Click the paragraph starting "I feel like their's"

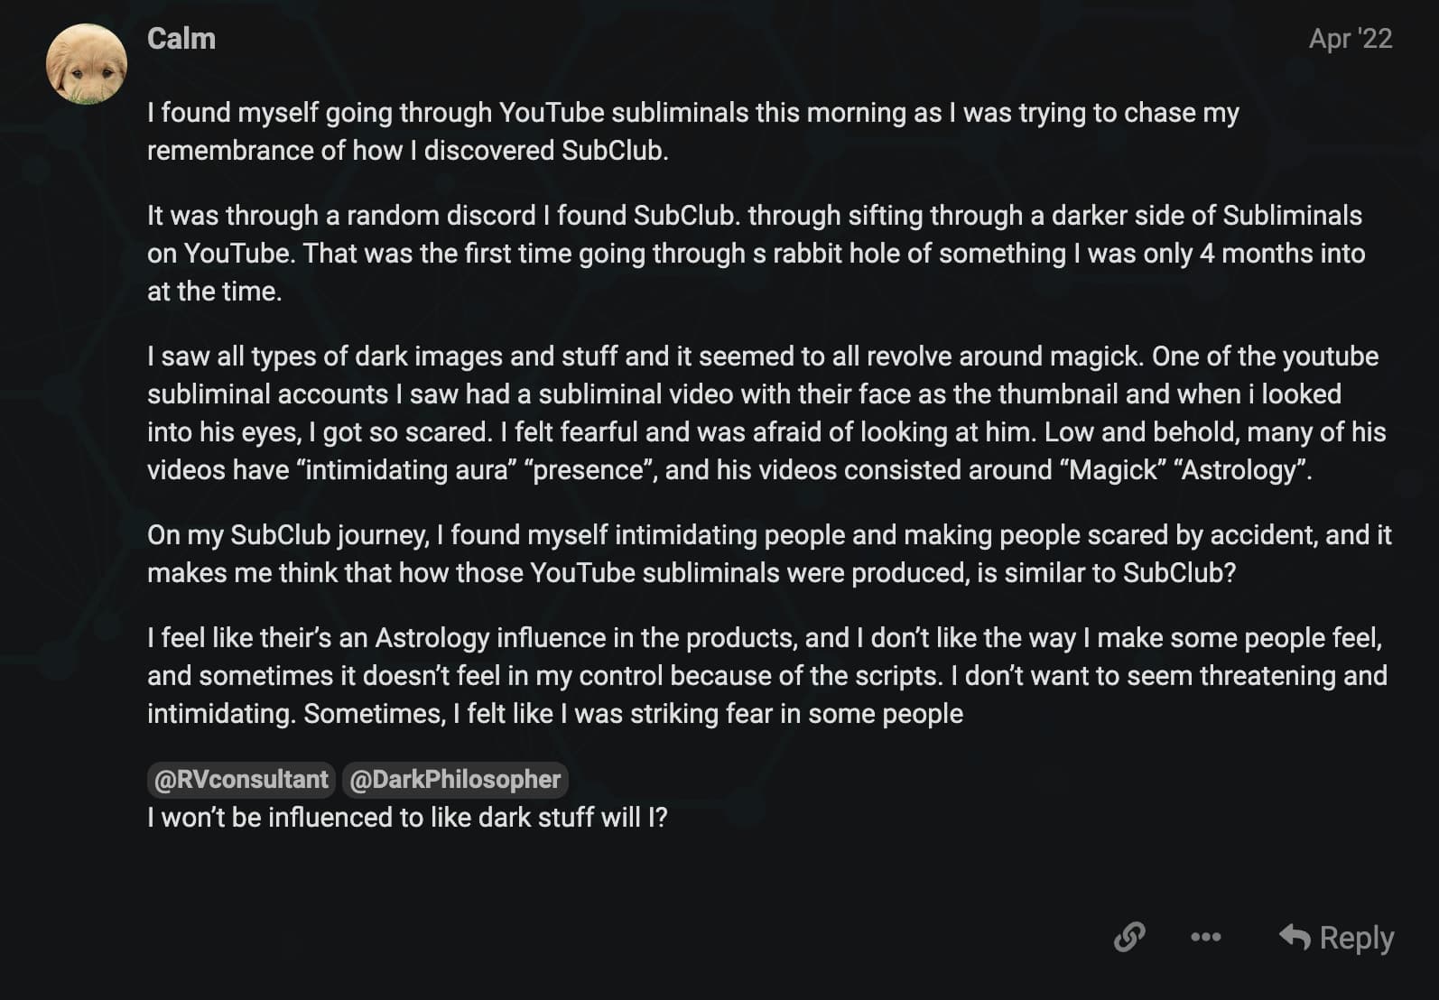[x=767, y=675]
